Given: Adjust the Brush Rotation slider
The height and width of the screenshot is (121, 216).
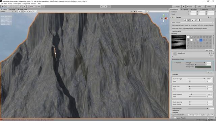Looking at the screenshot, I should coord(197,94).
